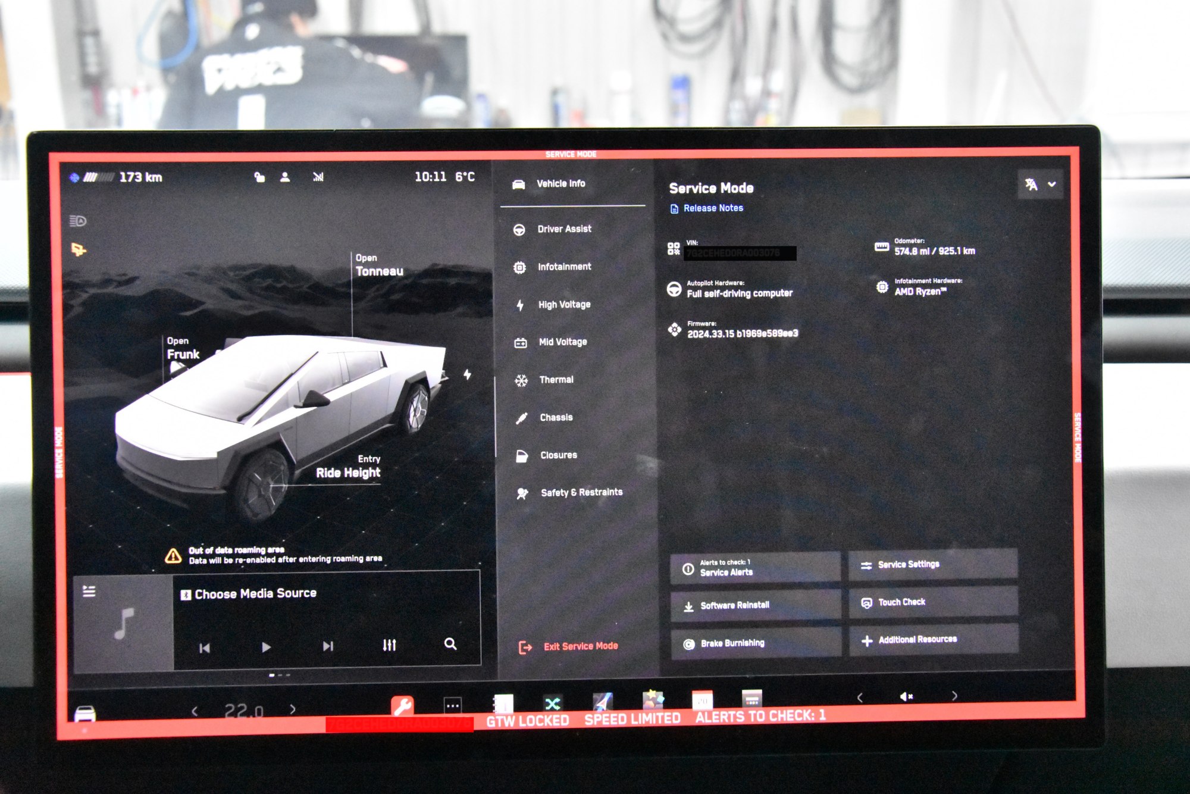The width and height of the screenshot is (1190, 794).
Task: Expand the language selector dropdown
Action: (1041, 185)
